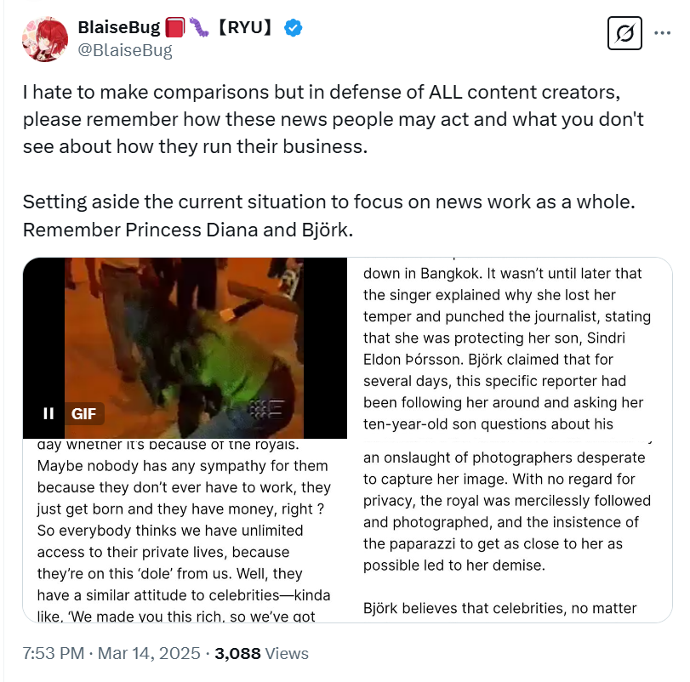690x682 pixels.
Task: Open the green-shirt GIF image
Action: coord(185,348)
